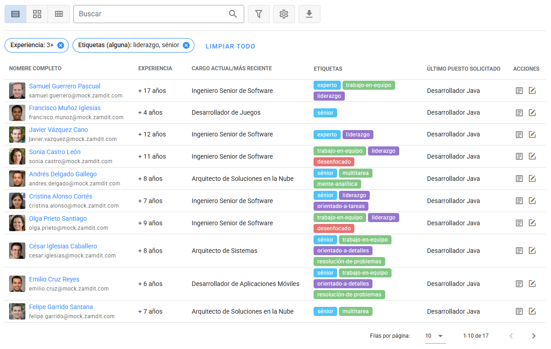Open notes icon for Emilio Cruz Reyes
This screenshot has width=551, height=349.
(519, 283)
